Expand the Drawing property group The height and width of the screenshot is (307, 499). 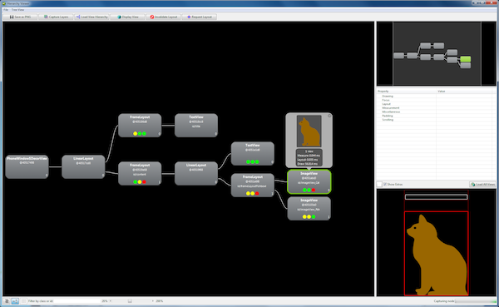(x=388, y=97)
